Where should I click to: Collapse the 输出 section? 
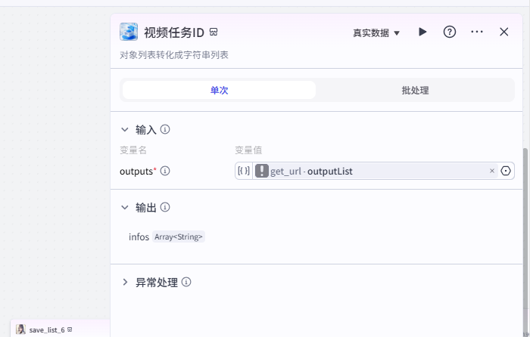tap(125, 207)
